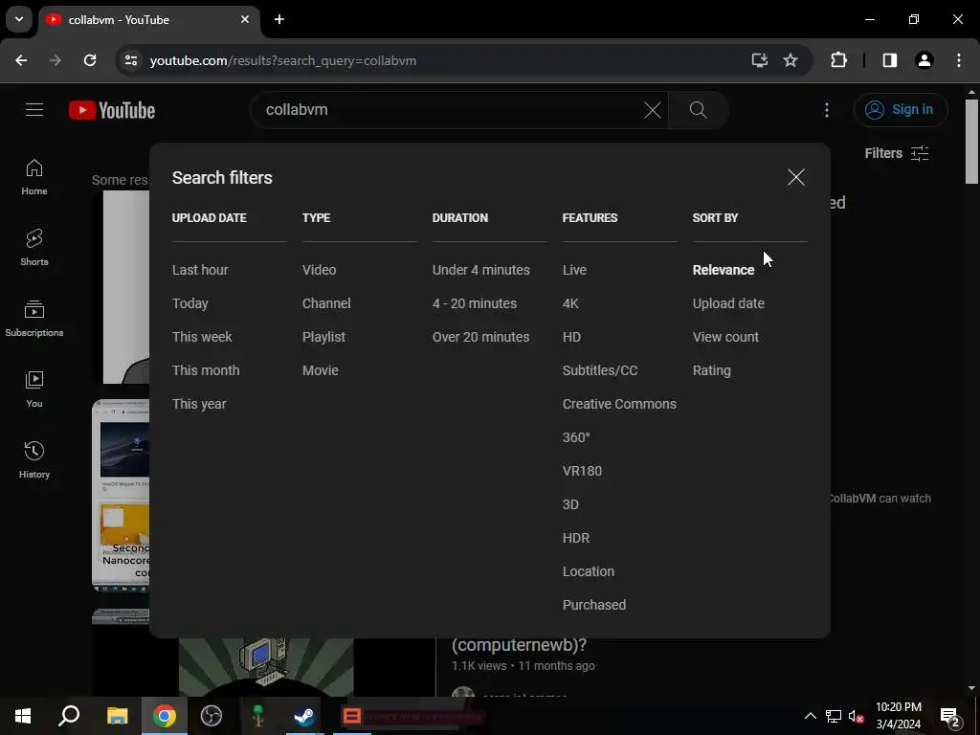This screenshot has height=735, width=980.
Task: Choose 4 - 20 minutes duration
Action: [x=475, y=303]
